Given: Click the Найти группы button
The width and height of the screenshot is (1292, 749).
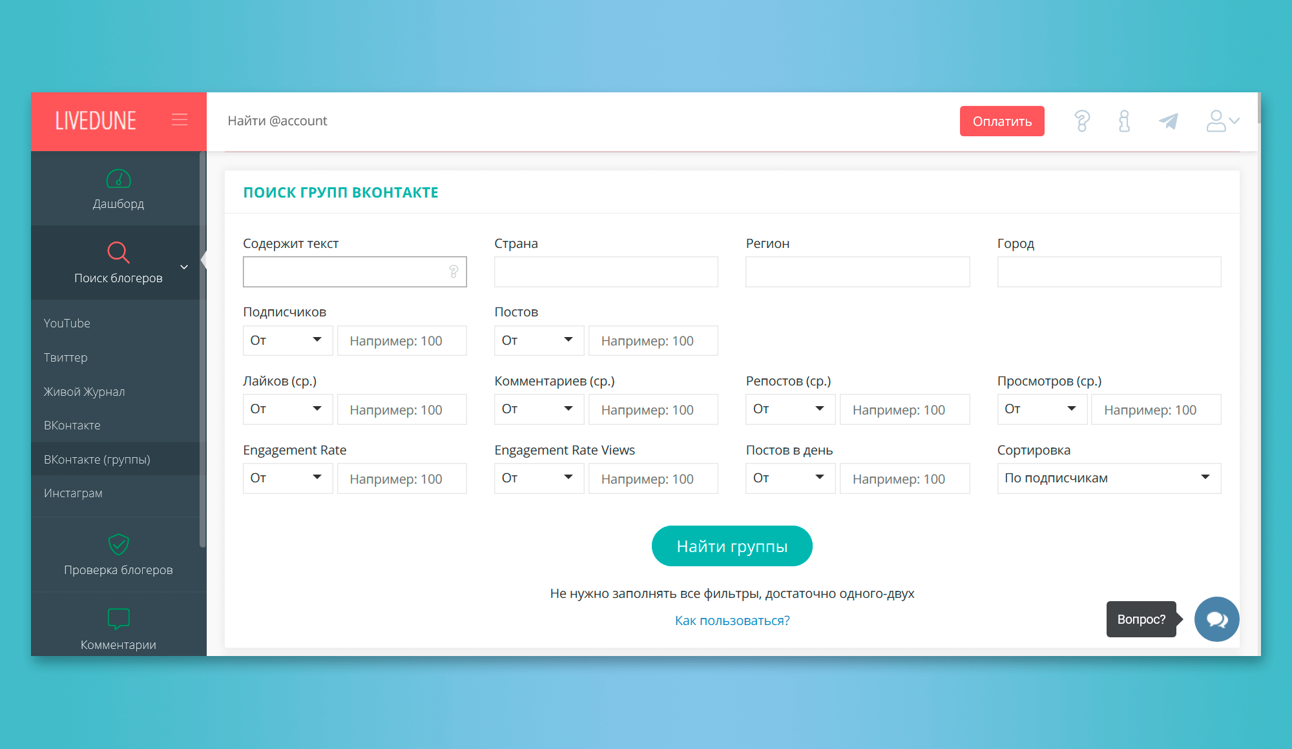Looking at the screenshot, I should click(x=732, y=546).
